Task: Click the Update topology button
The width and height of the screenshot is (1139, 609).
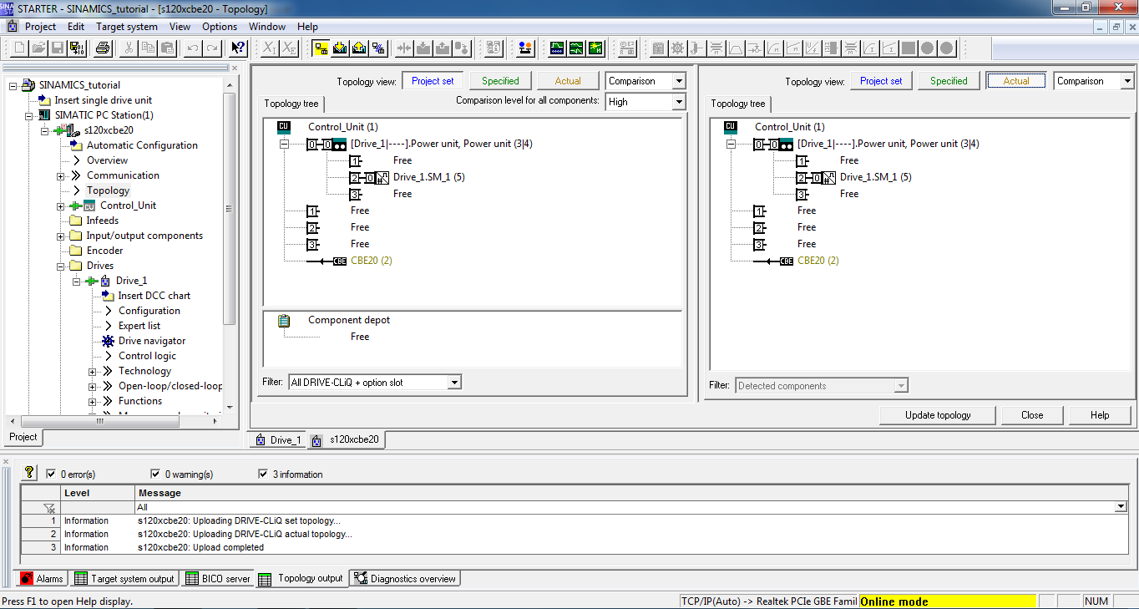Action: pos(938,415)
